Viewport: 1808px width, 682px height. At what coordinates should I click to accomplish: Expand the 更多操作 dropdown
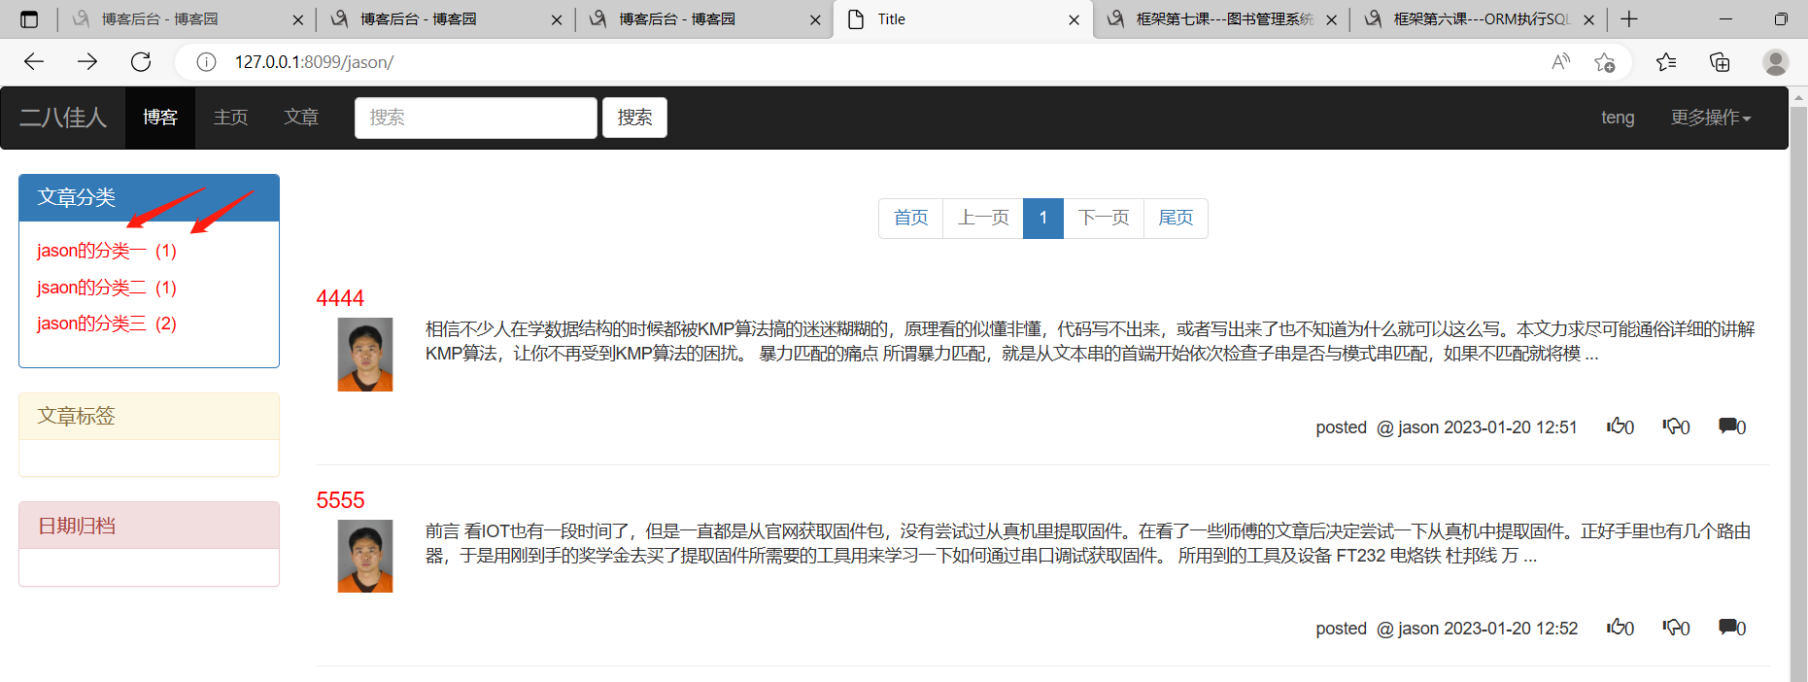coord(1710,118)
